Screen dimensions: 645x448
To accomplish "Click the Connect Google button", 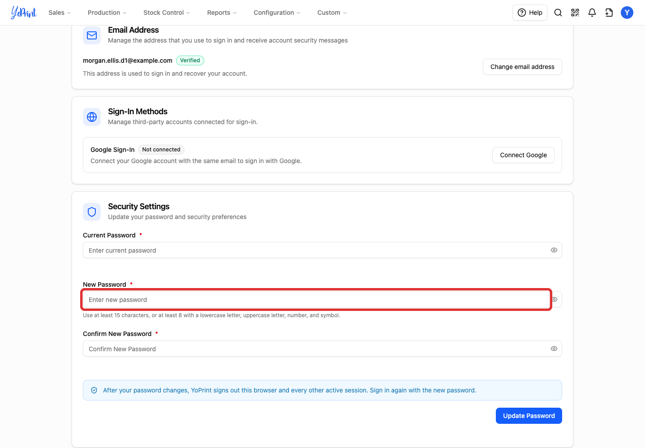I will click(x=523, y=155).
